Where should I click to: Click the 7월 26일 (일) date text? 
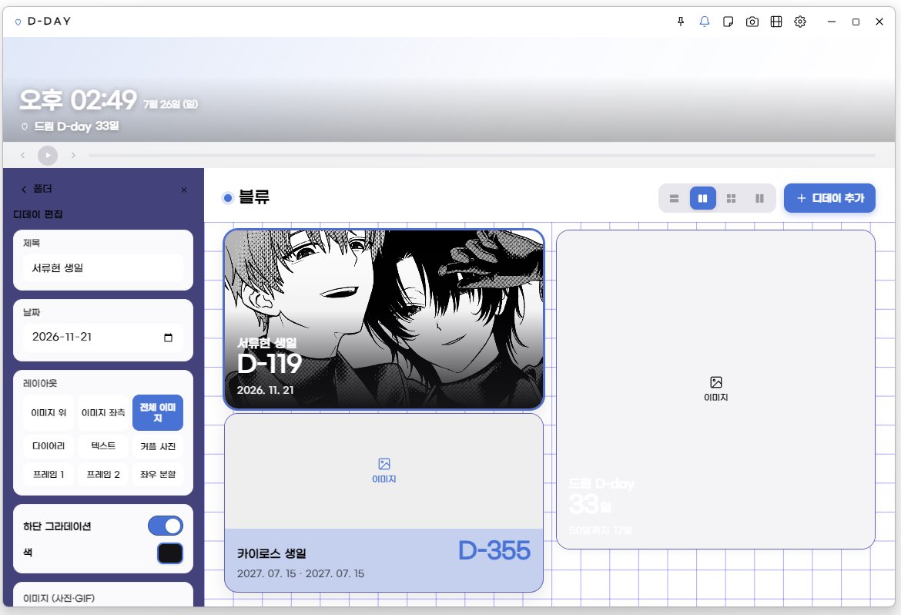click(171, 104)
